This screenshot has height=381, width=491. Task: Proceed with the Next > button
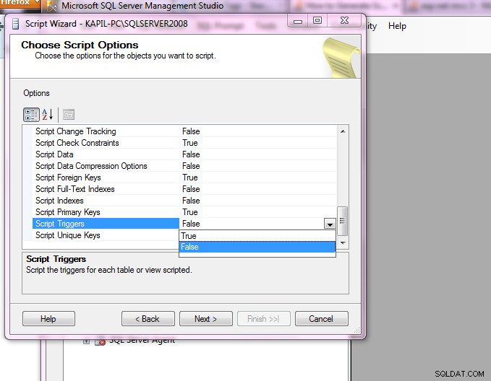click(x=206, y=319)
